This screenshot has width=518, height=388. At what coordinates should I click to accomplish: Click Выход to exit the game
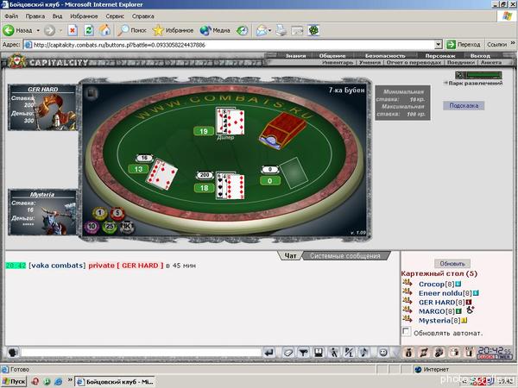480,56
